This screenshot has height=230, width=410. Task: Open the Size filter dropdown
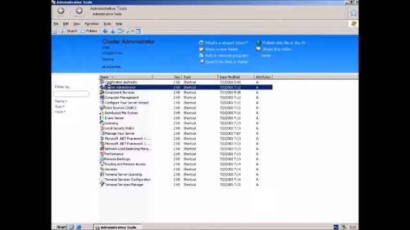pyautogui.click(x=60, y=107)
